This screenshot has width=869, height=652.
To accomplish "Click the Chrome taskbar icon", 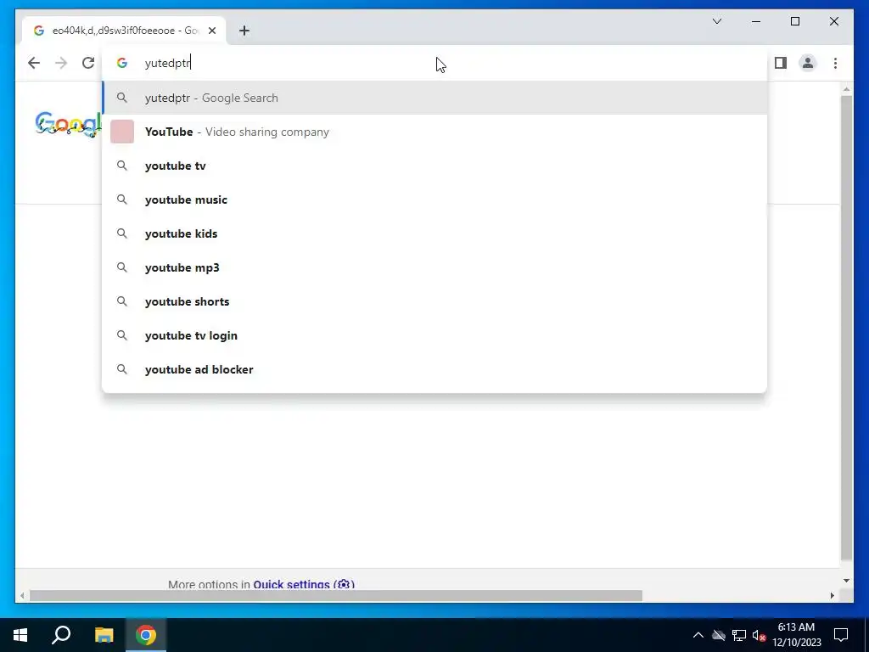I will coord(146,635).
